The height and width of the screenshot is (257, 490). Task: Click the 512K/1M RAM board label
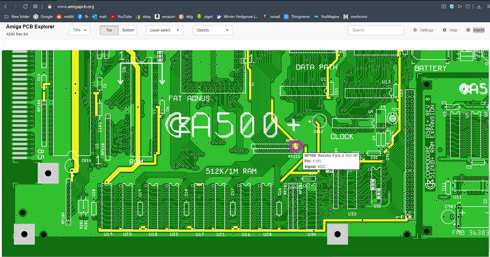pos(231,171)
